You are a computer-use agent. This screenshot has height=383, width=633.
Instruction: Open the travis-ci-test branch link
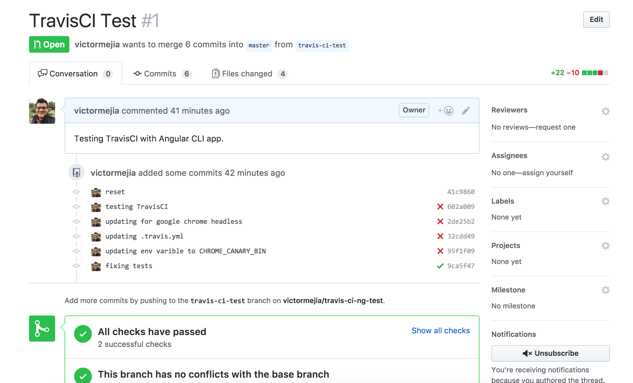click(x=322, y=45)
